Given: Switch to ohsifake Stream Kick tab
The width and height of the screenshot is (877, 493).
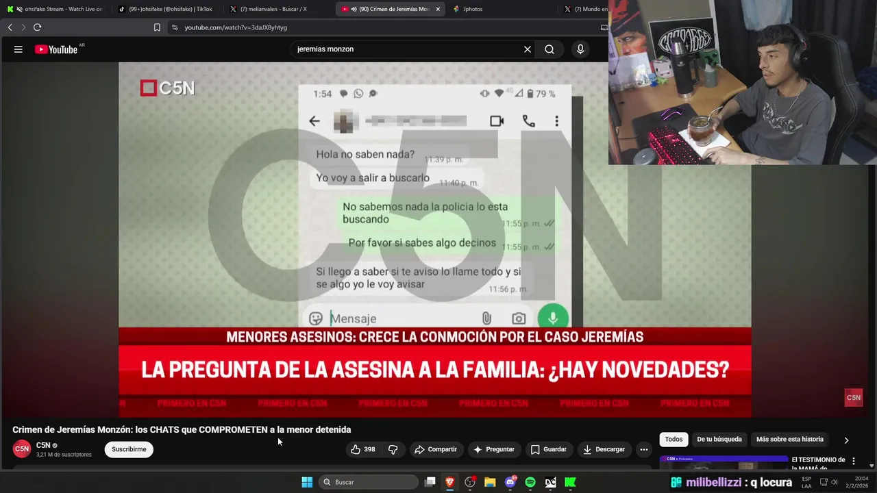Looking at the screenshot, I should pos(55,9).
